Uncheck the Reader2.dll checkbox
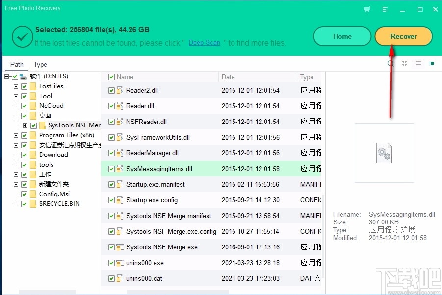 [x=111, y=90]
